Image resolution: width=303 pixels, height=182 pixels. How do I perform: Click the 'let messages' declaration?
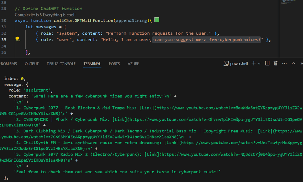(x=41, y=27)
